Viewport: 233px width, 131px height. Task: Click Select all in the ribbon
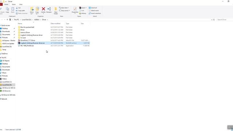tap(93, 8)
